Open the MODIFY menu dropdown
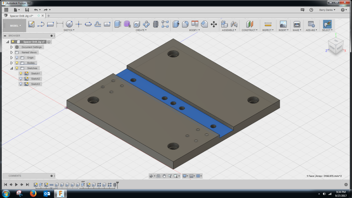Image resolution: width=352 pixels, height=198 pixels. pyautogui.click(x=195, y=30)
